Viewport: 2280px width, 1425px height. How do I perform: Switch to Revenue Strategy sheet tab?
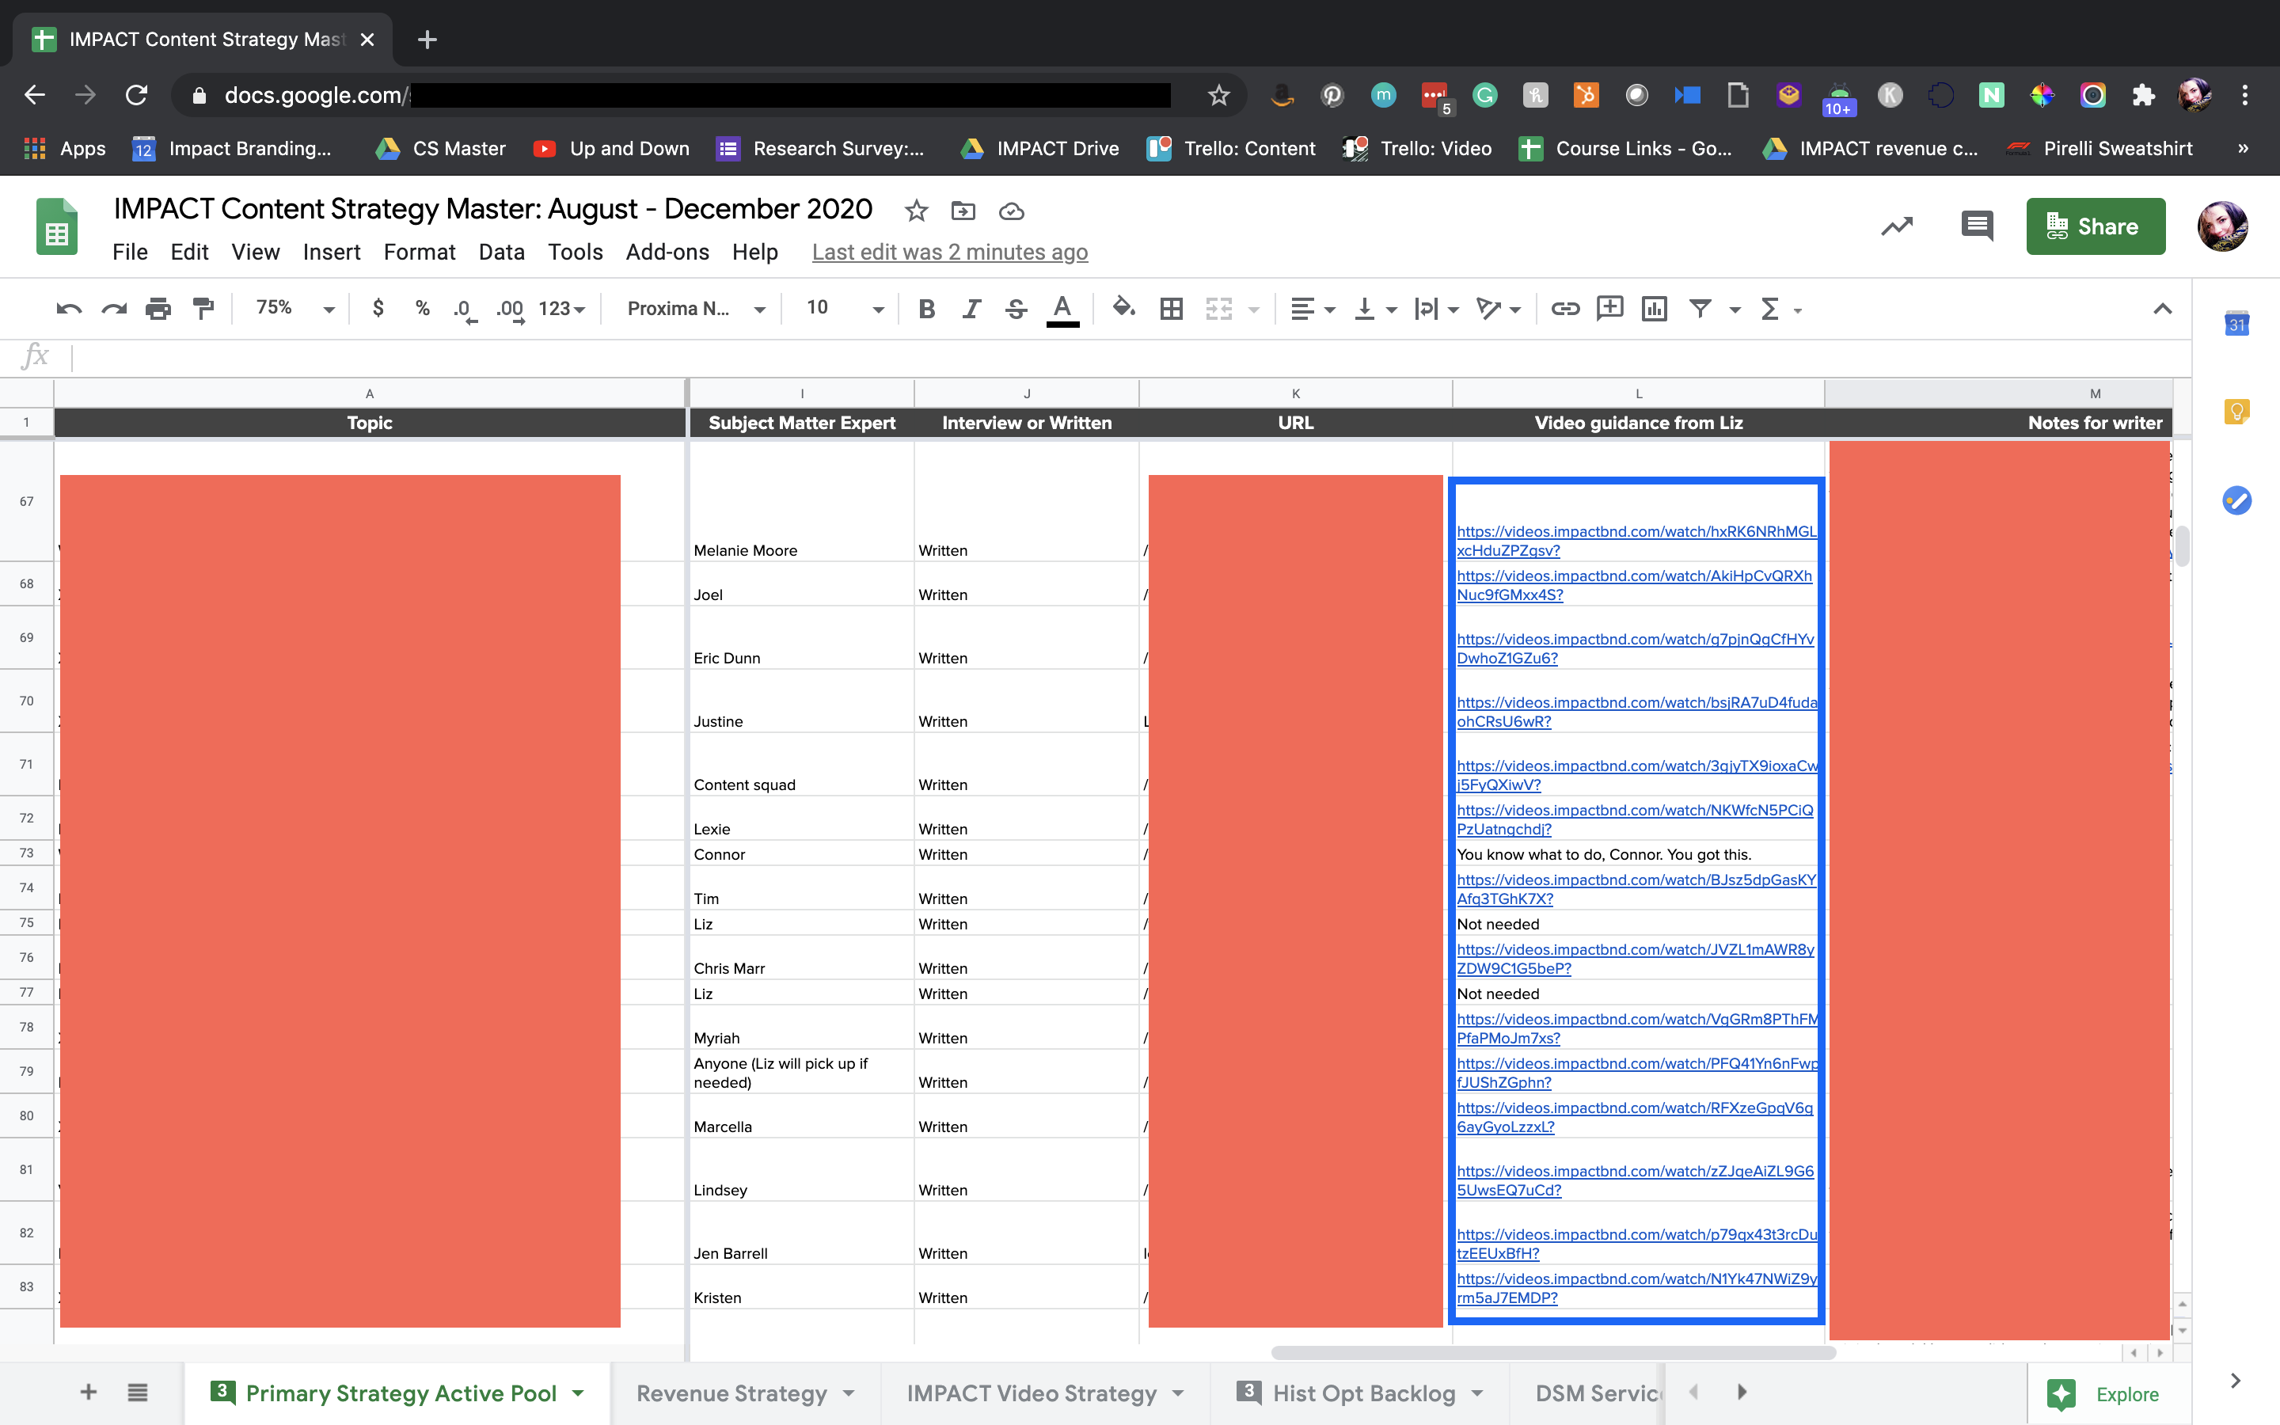point(732,1393)
